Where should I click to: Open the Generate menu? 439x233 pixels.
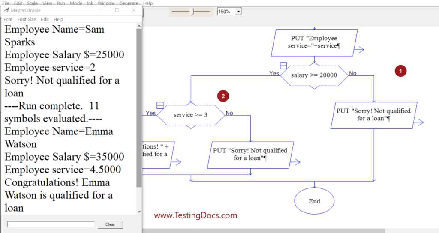(129, 3)
